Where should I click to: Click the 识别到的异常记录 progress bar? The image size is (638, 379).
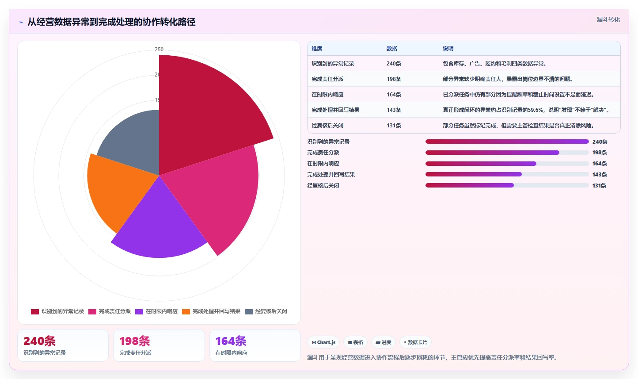[x=507, y=142]
